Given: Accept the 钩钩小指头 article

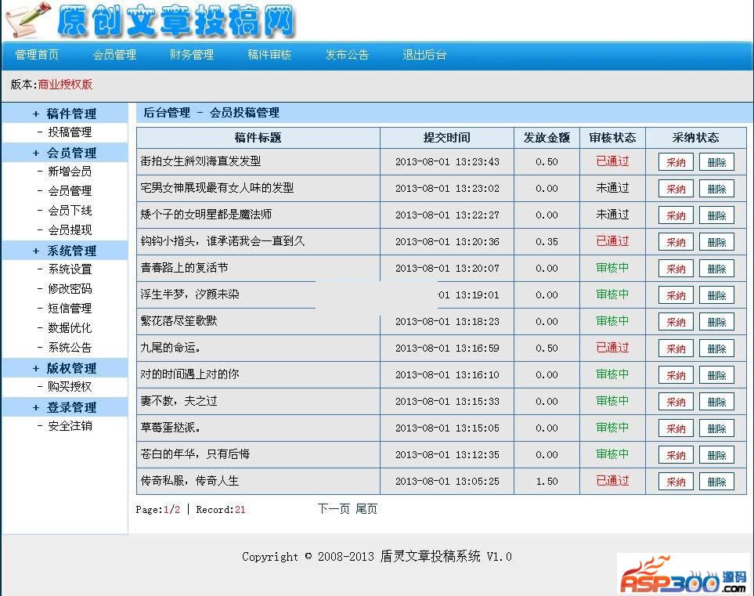Looking at the screenshot, I should click(676, 242).
